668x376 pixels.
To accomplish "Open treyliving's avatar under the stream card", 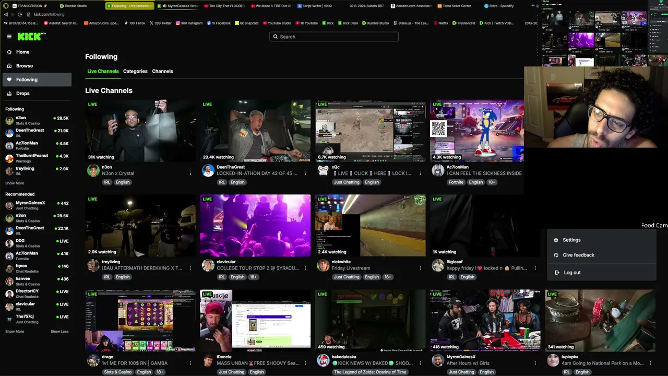I will tap(93, 265).
